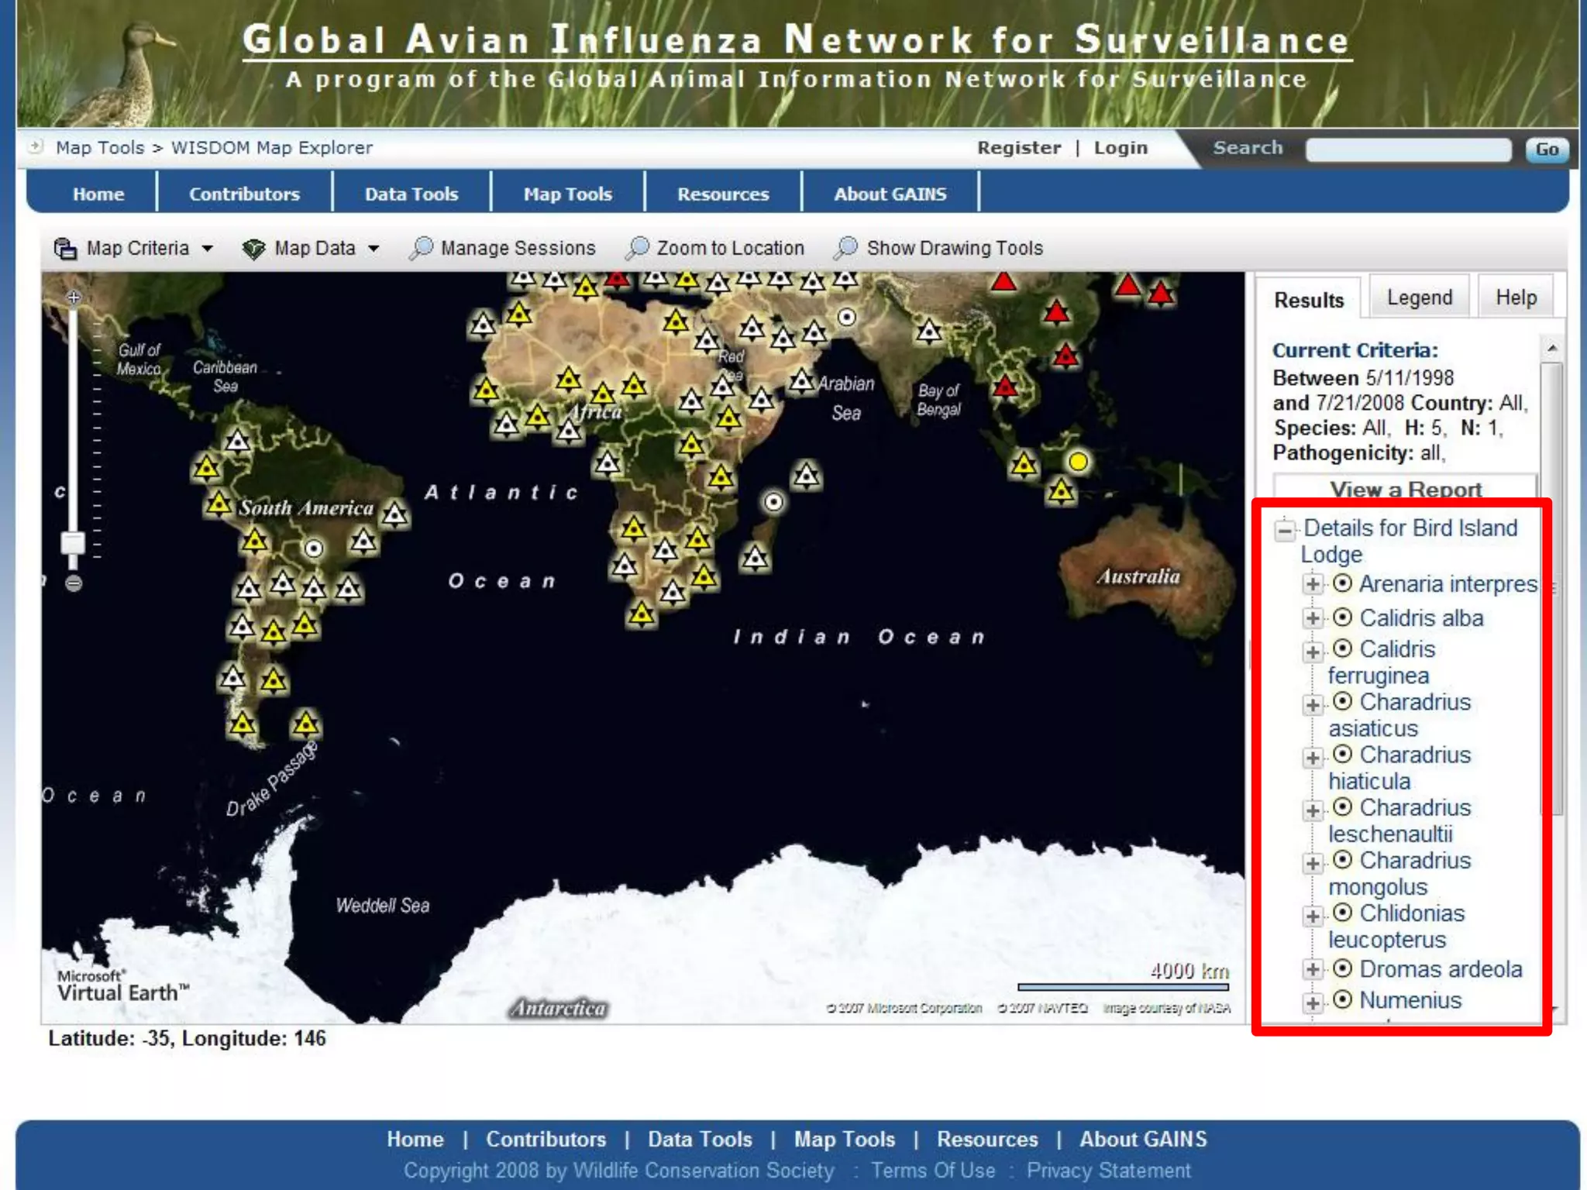Click the map zoom-out minus icon
Image resolution: width=1587 pixels, height=1190 pixels.
[74, 583]
